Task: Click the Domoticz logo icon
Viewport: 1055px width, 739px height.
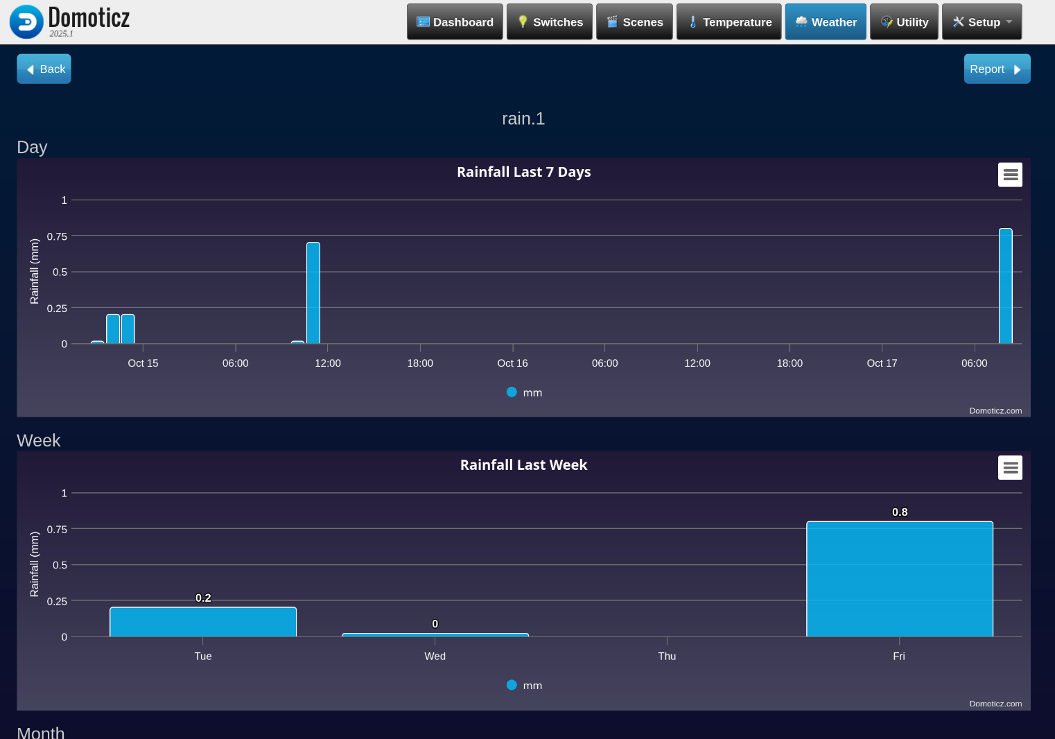Action: click(26, 21)
